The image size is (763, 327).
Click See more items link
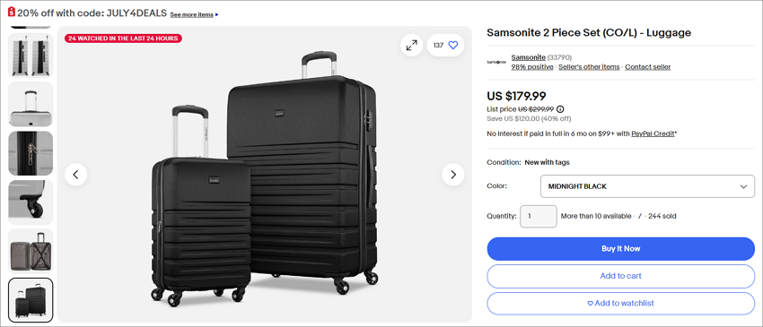(x=194, y=14)
